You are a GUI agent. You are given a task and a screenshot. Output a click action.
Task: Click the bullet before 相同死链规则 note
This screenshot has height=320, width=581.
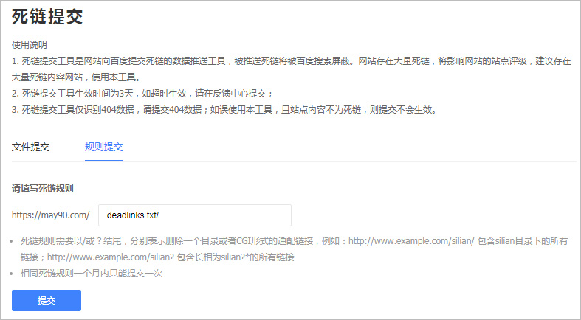pyautogui.click(x=14, y=274)
